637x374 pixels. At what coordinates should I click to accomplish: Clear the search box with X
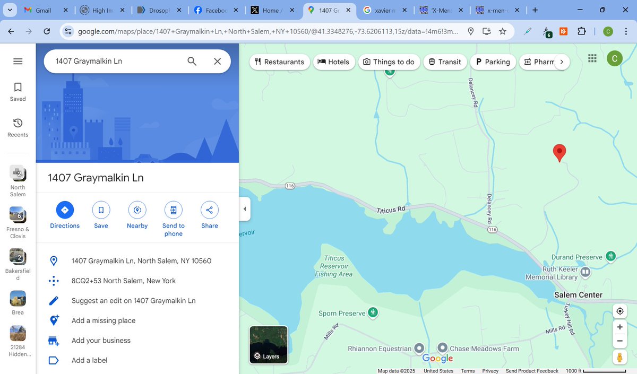pyautogui.click(x=217, y=61)
